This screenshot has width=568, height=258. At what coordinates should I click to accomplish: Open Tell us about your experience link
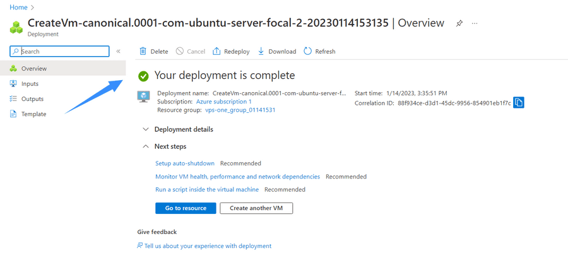(x=208, y=245)
